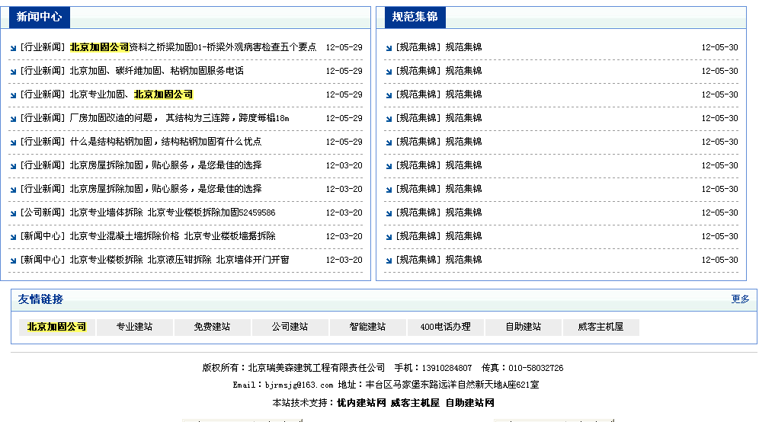Click the arrow bullet next to 北京专业加固、北京加固公司
759x422 pixels.
[x=14, y=95]
